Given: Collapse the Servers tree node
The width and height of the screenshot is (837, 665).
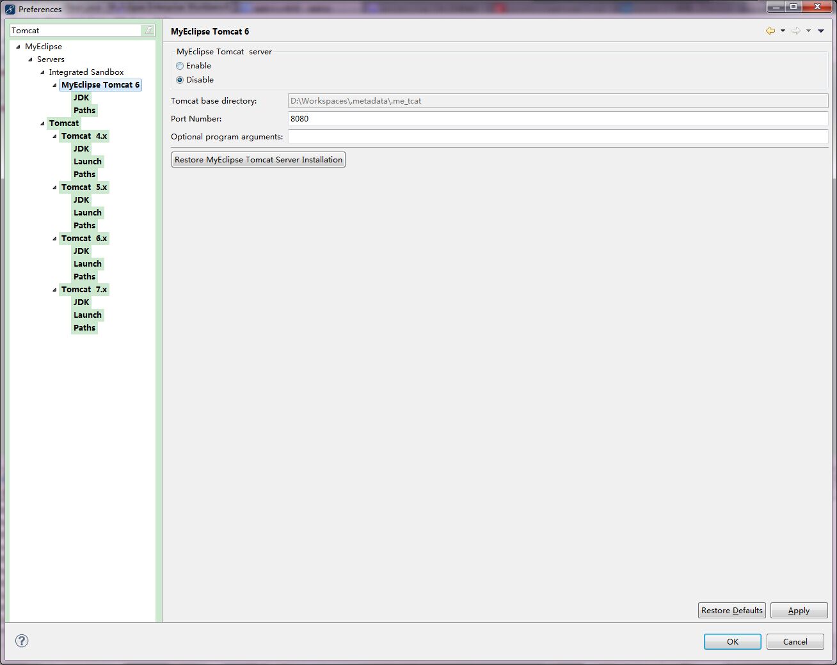Looking at the screenshot, I should pos(30,59).
